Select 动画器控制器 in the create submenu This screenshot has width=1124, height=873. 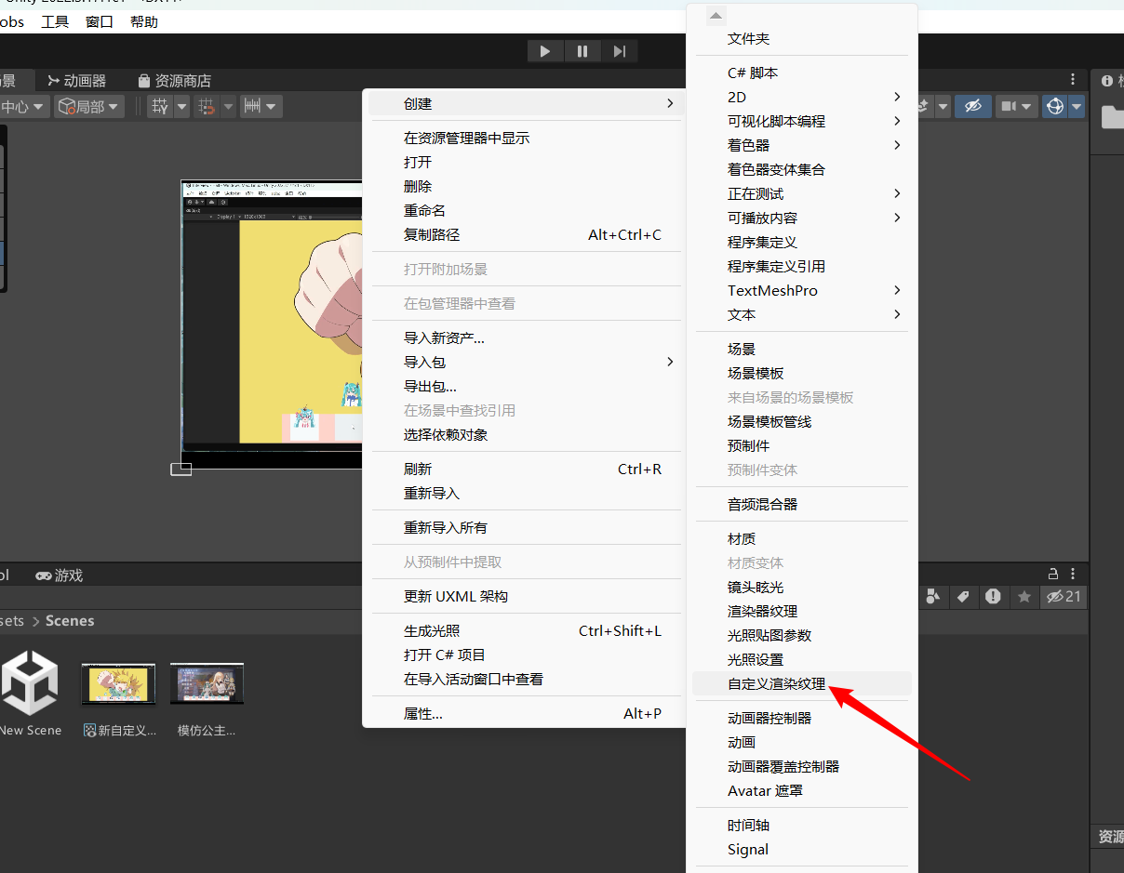point(802,718)
